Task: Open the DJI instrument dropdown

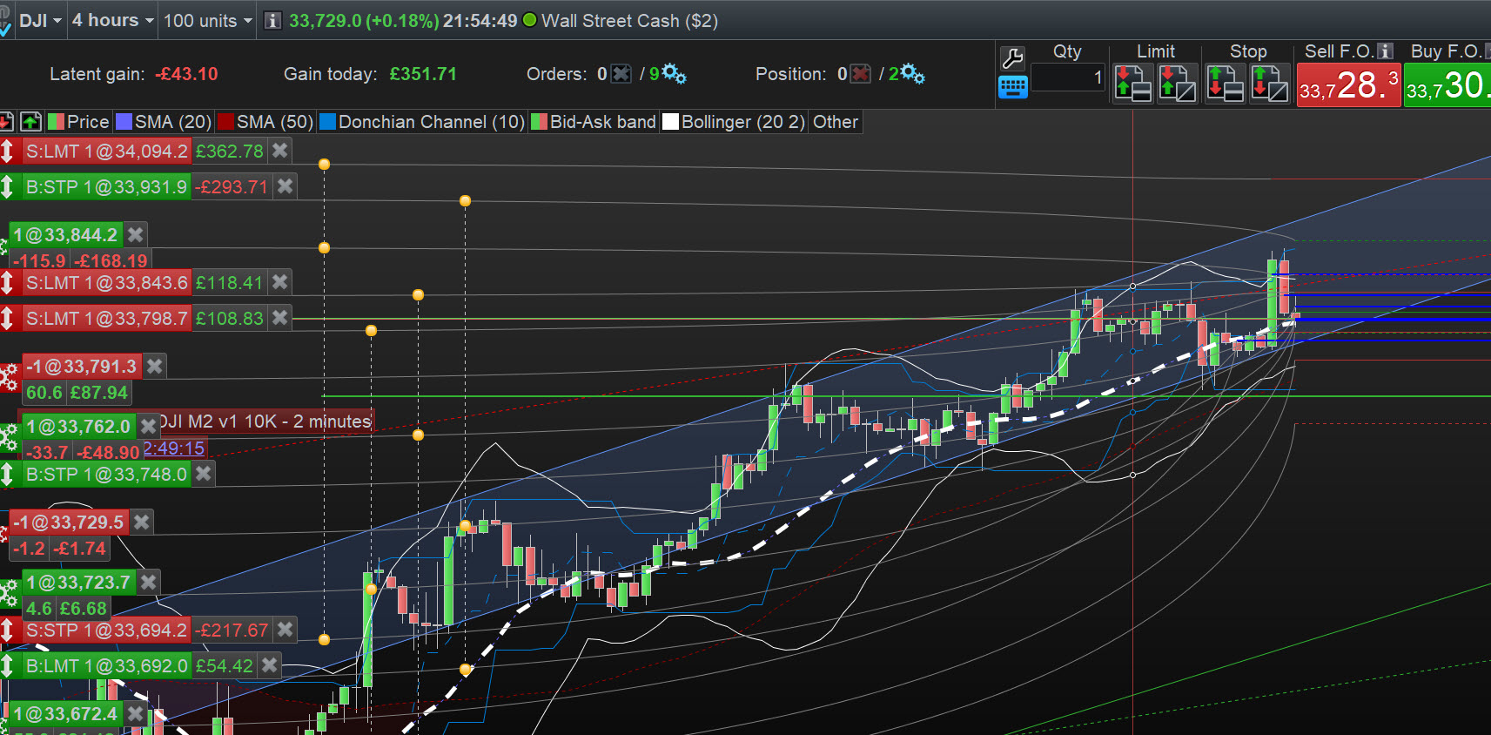Action: 40,20
